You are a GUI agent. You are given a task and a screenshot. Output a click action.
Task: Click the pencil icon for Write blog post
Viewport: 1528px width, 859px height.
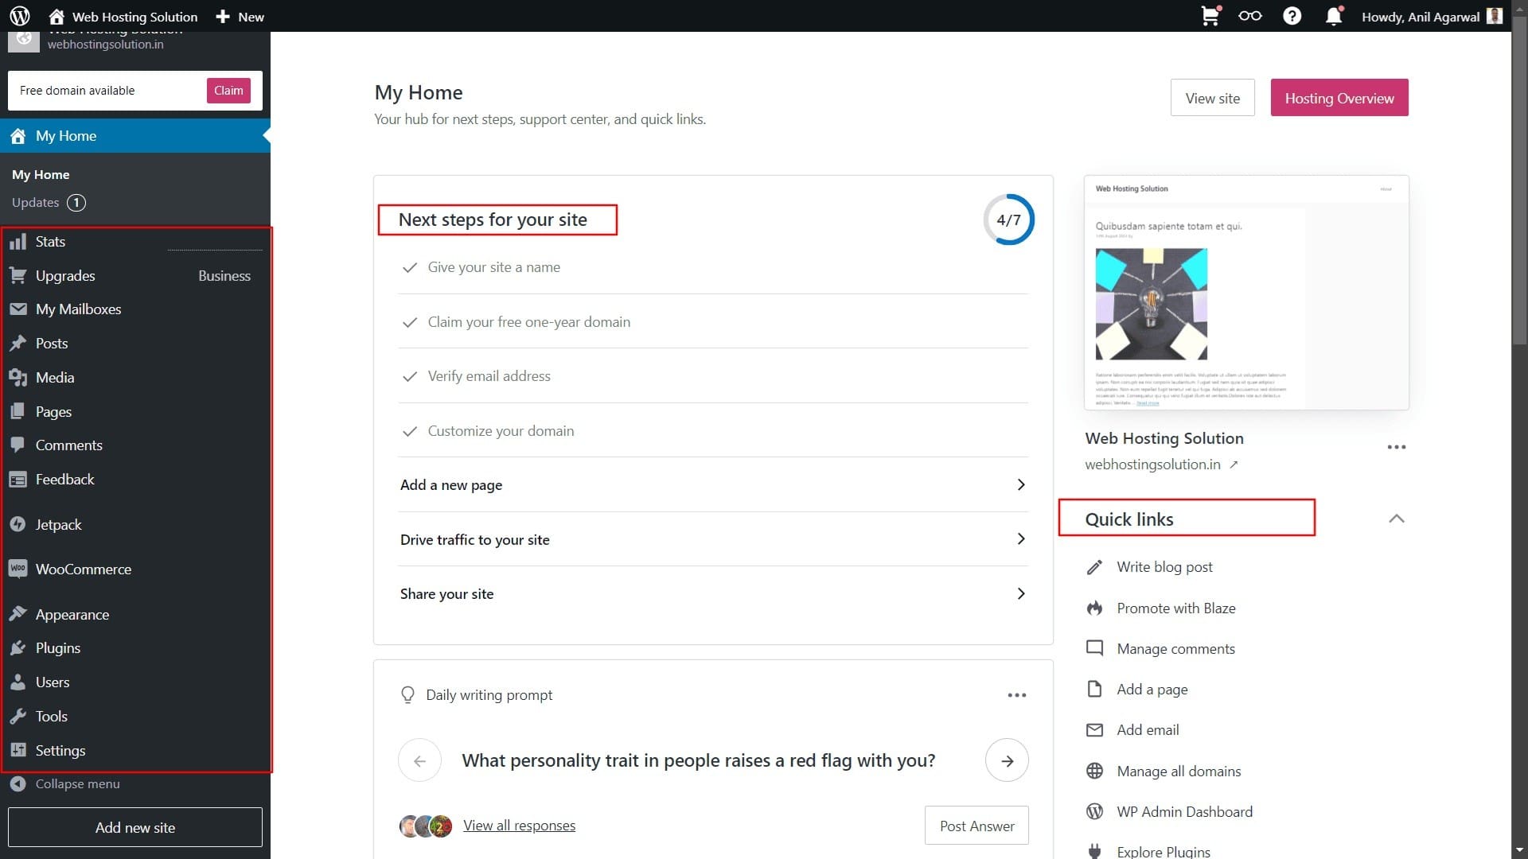pyautogui.click(x=1095, y=567)
